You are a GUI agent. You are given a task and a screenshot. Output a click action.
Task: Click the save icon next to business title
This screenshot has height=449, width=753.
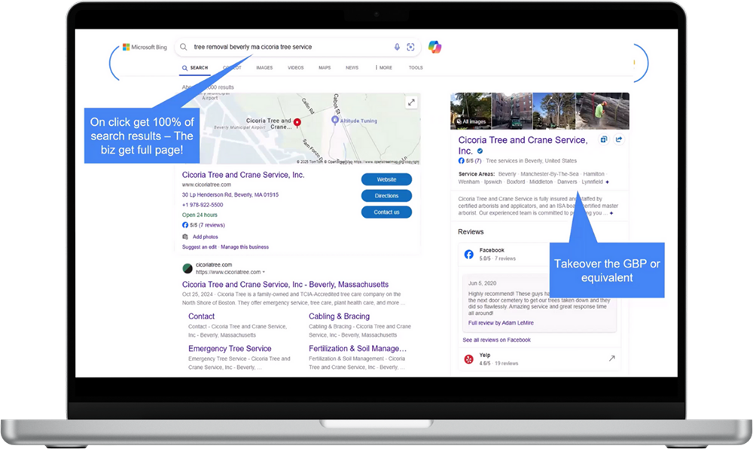[x=604, y=139]
